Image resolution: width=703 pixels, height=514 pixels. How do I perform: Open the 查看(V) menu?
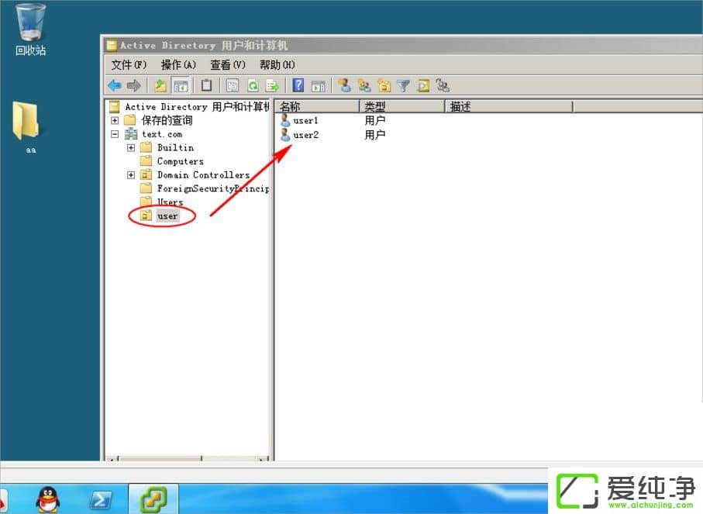click(228, 65)
